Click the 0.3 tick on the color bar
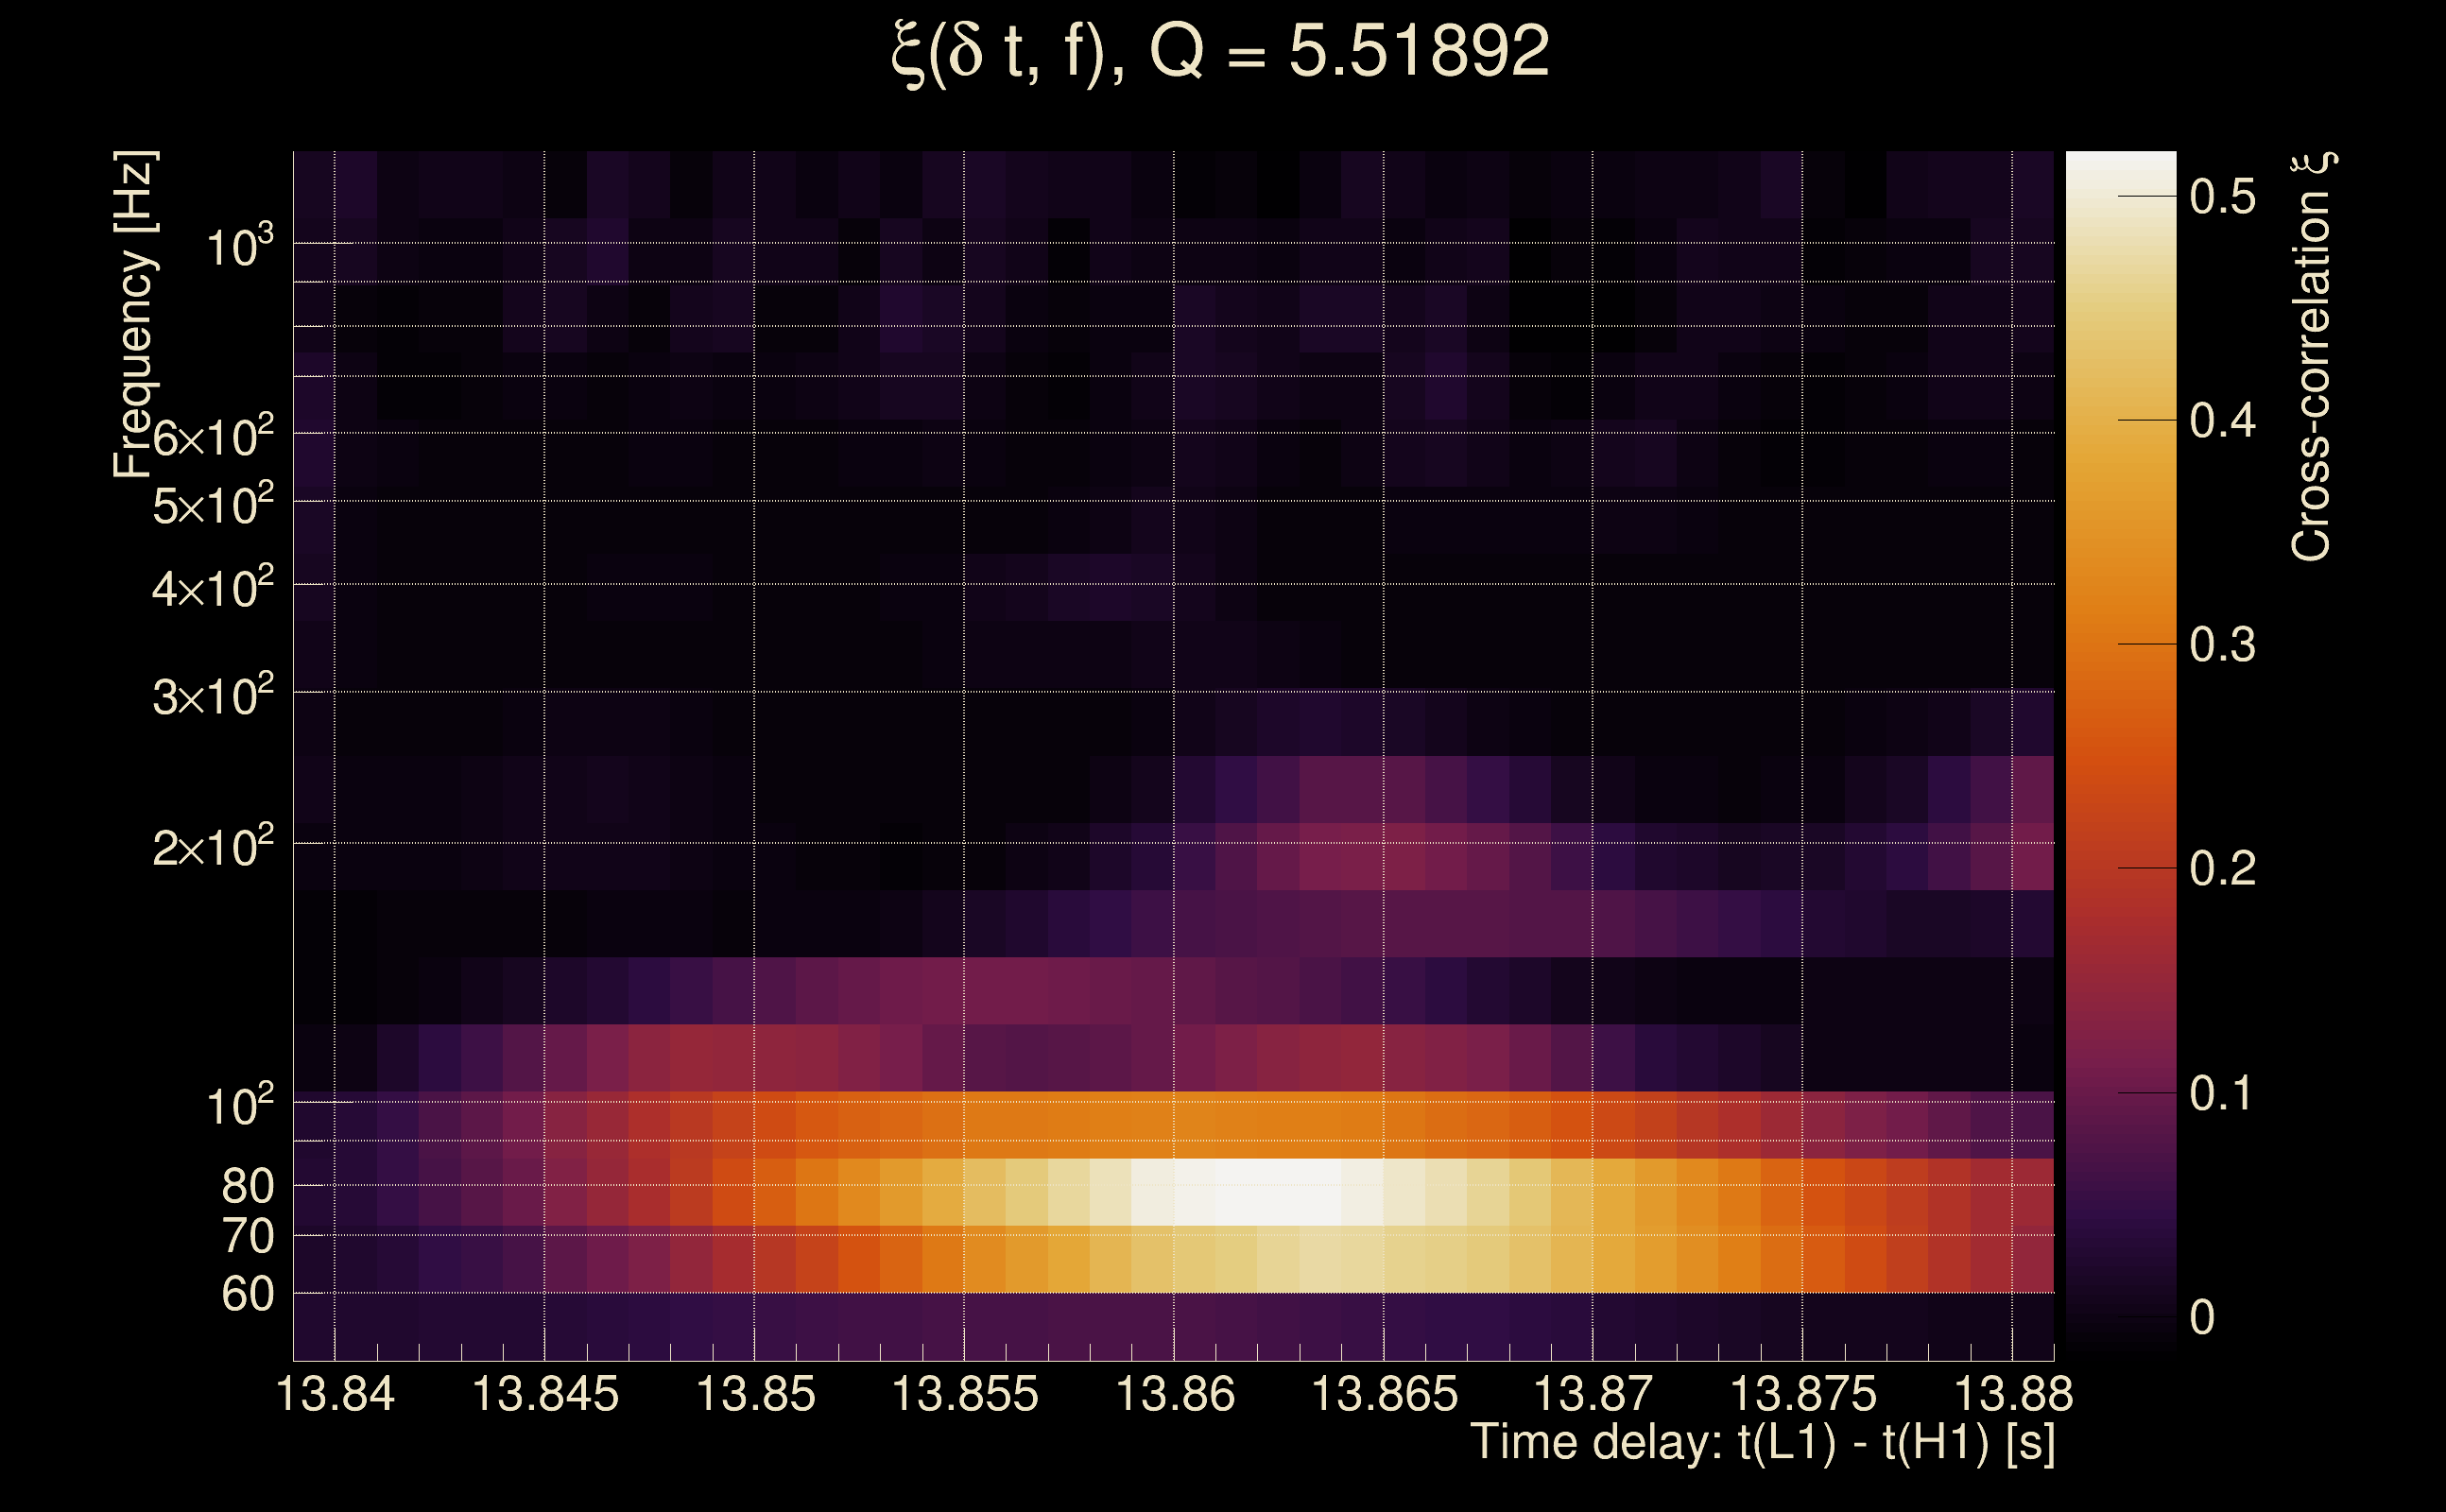 point(2222,645)
